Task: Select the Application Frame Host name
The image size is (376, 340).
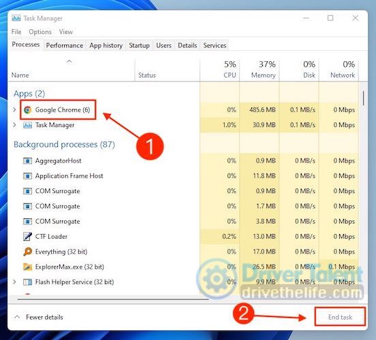Action: coord(69,176)
